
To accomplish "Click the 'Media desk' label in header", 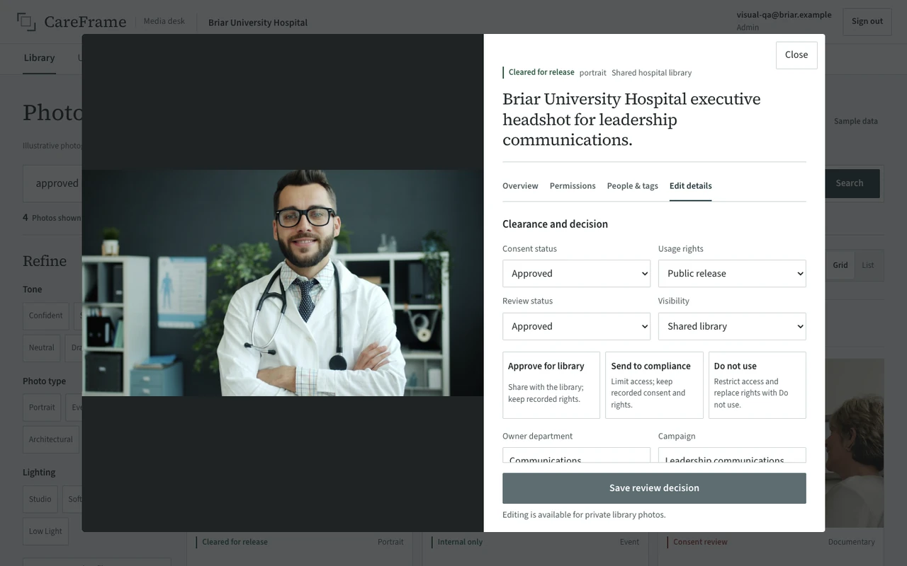I will (x=164, y=21).
